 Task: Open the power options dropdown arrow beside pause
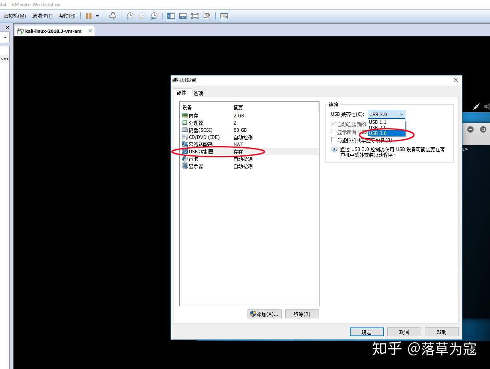[x=97, y=16]
